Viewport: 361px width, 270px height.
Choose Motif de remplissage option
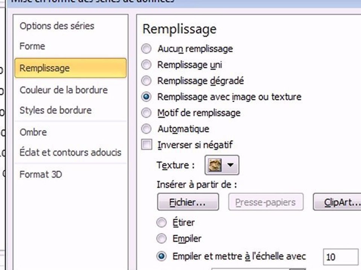[x=146, y=113]
